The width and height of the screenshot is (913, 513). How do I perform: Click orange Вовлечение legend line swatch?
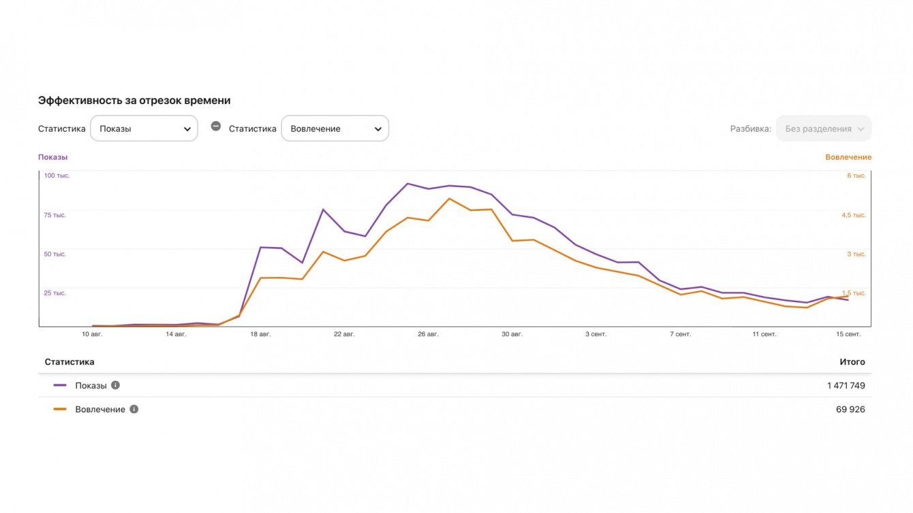click(60, 409)
